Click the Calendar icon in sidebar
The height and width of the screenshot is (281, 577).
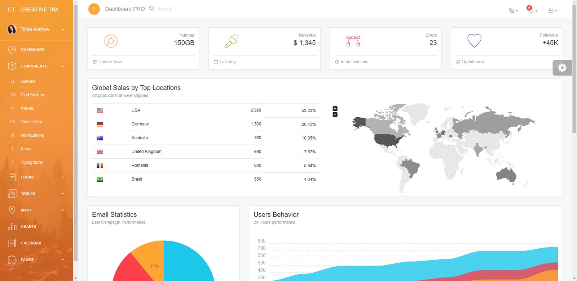(x=12, y=243)
